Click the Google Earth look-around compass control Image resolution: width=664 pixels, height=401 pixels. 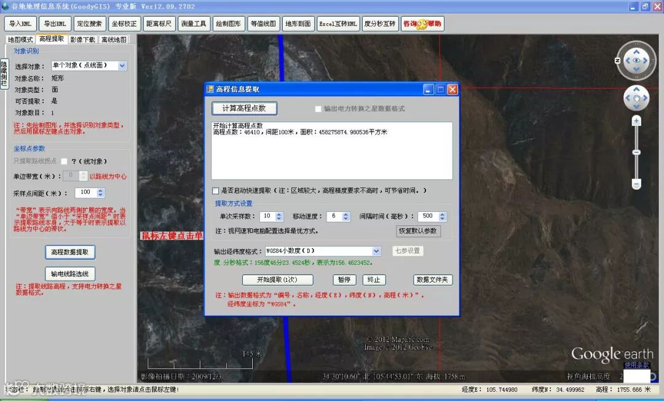tap(636, 61)
